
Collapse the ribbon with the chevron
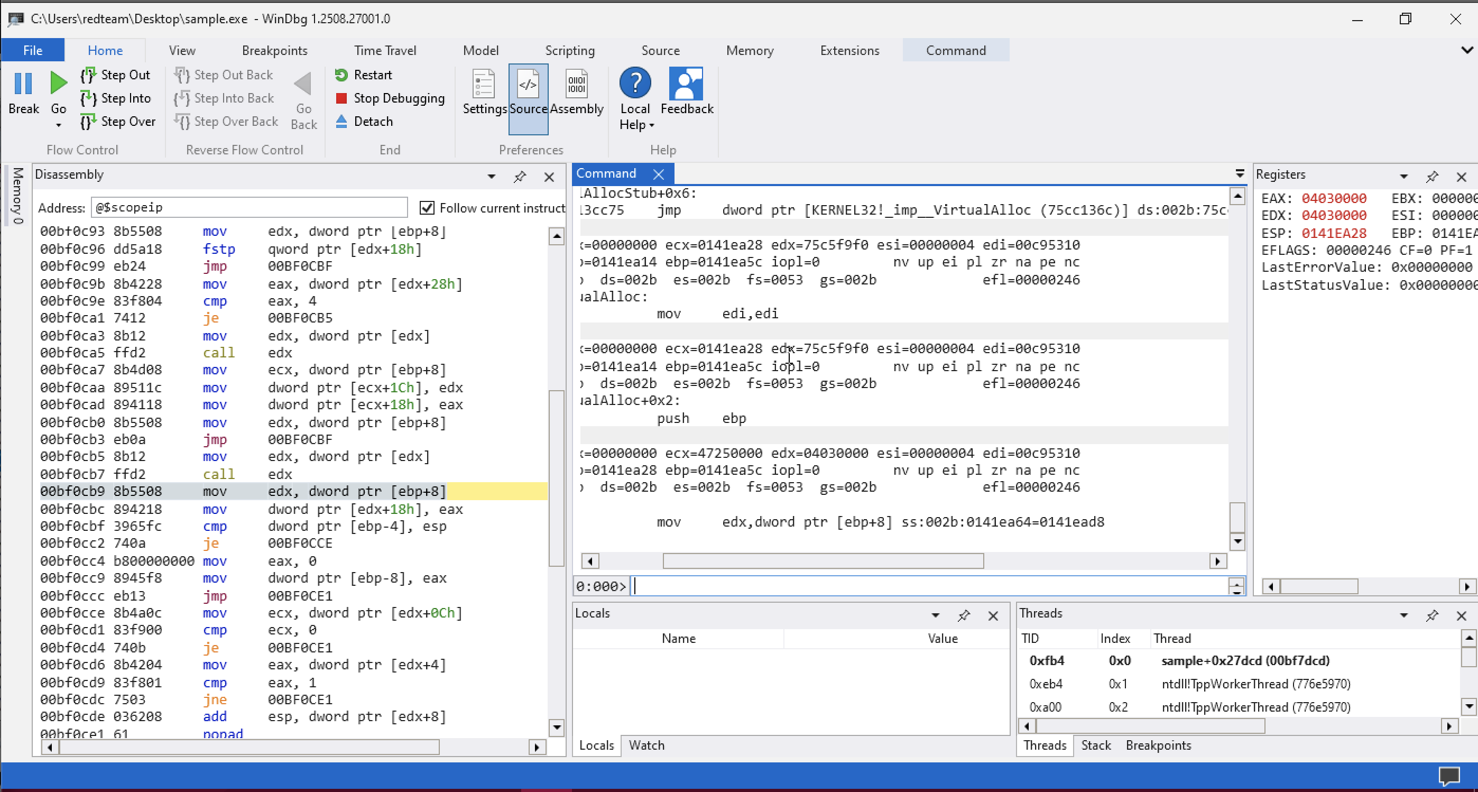pyautogui.click(x=1466, y=51)
